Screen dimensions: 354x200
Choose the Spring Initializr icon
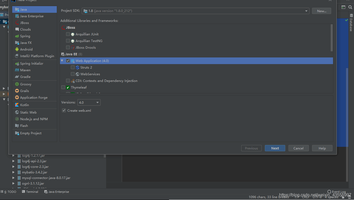(x=17, y=63)
